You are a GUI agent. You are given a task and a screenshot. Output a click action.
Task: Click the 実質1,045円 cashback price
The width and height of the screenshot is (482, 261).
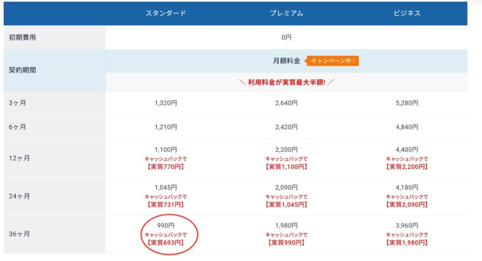286,205
